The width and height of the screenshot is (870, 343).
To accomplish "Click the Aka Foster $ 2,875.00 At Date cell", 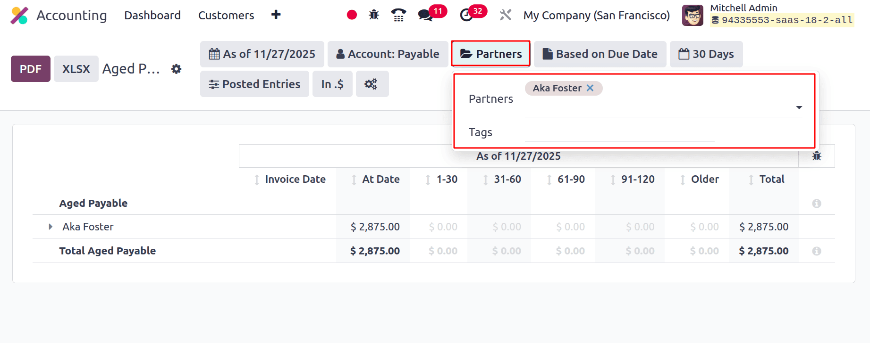I will tap(375, 227).
